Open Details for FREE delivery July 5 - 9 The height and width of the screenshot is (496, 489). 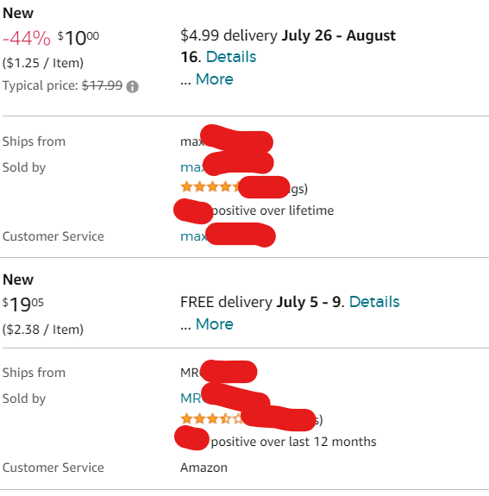pos(374,302)
